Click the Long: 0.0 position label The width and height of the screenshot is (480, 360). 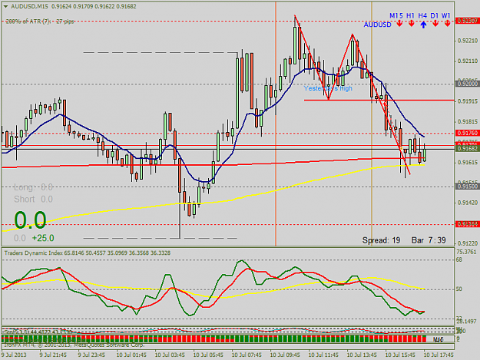(x=33, y=187)
